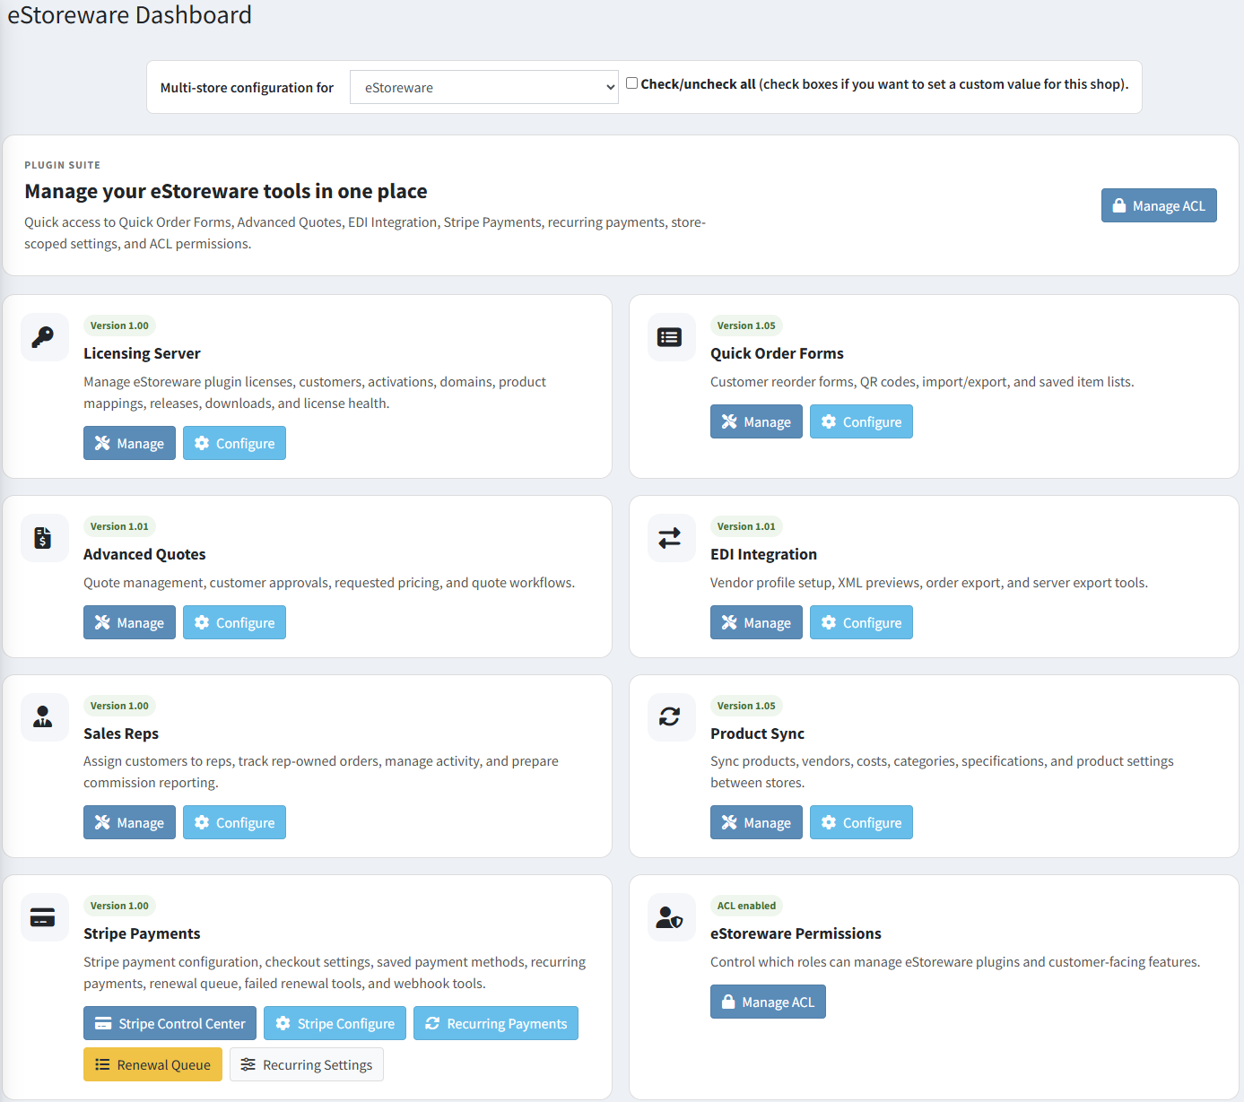Screen dimensions: 1244x1102
Task: Click the EDI Integration title
Action: coord(763,554)
